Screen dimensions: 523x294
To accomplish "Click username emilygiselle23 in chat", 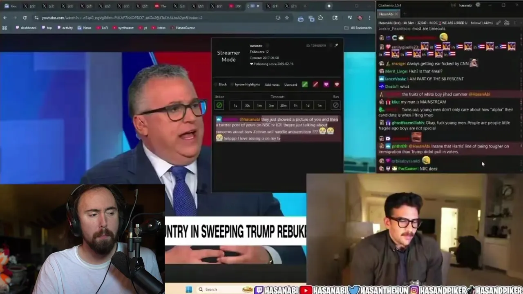I will coord(406,47).
